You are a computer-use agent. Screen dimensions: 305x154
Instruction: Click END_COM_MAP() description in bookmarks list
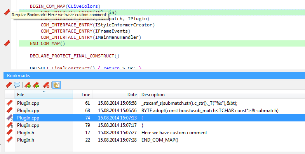pos(160,140)
